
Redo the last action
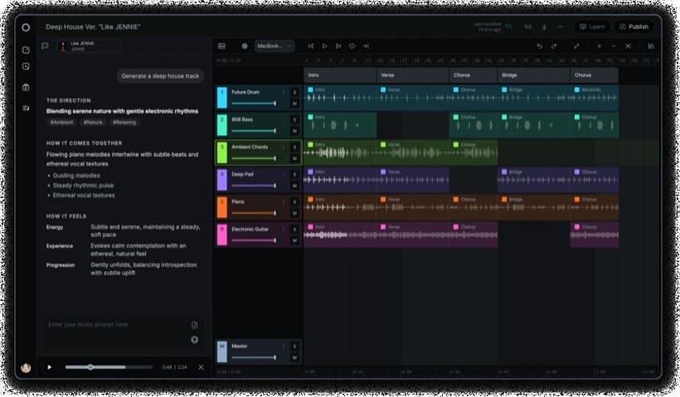554,46
